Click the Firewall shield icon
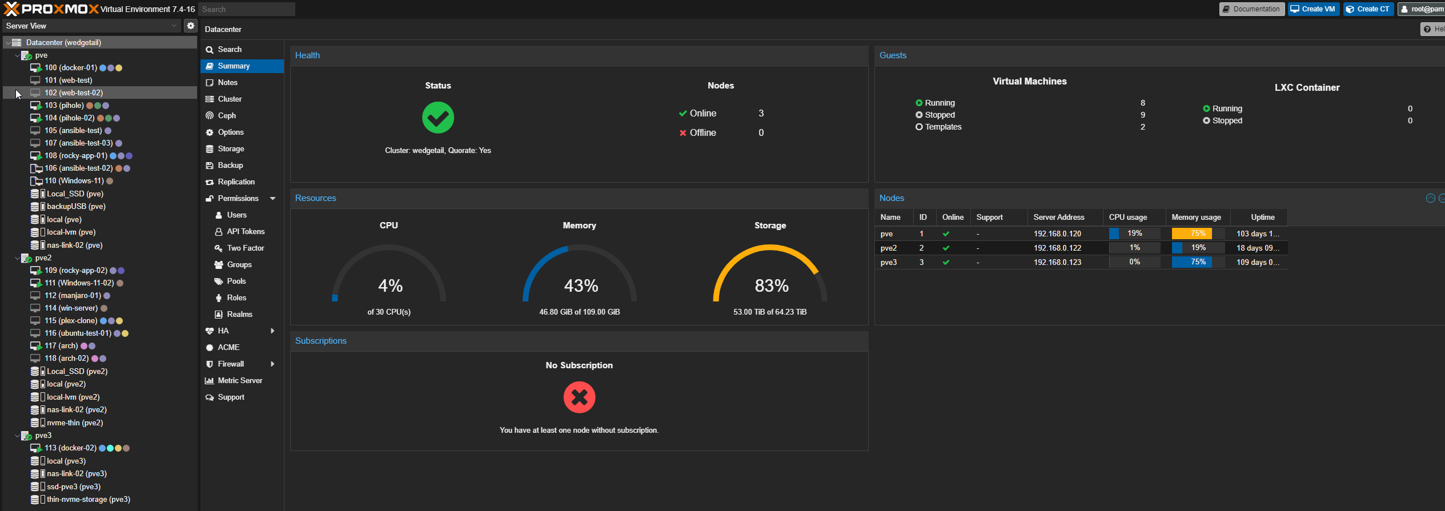This screenshot has width=1445, height=511. [x=210, y=364]
